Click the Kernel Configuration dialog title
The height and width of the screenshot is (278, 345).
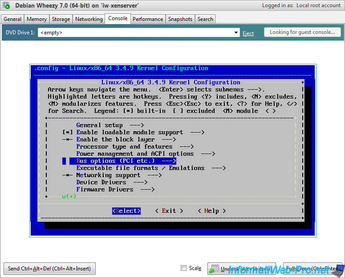170,82
